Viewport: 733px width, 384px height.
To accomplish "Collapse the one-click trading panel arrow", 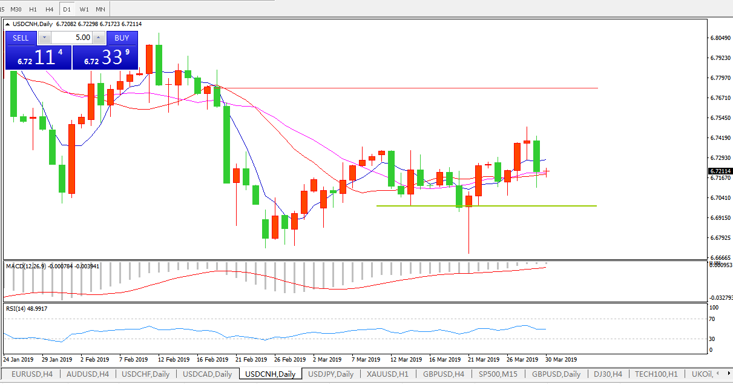I will pyautogui.click(x=8, y=24).
